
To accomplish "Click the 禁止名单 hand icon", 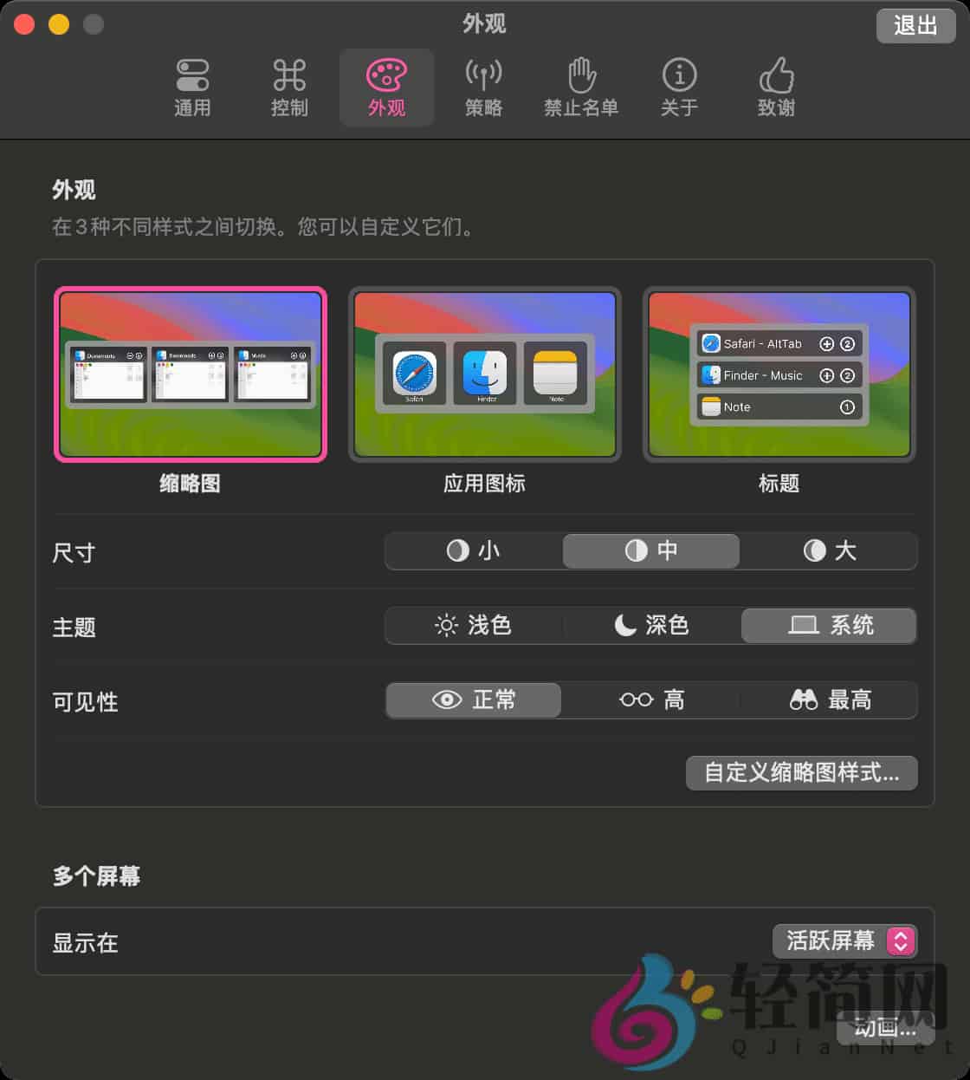I will 581,87.
